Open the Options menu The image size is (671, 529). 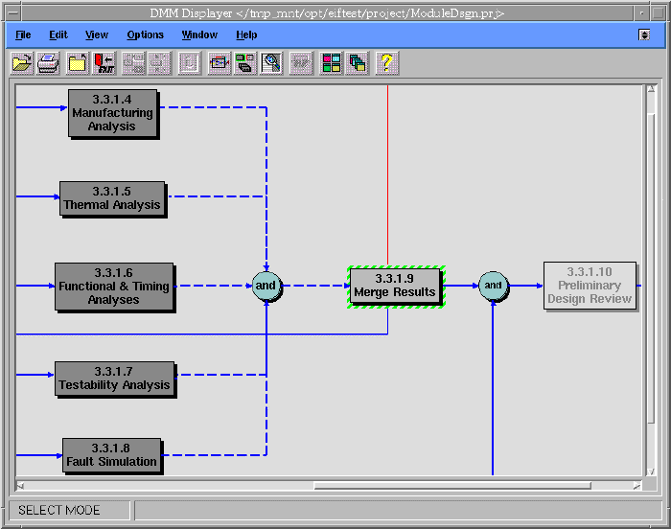(x=145, y=34)
